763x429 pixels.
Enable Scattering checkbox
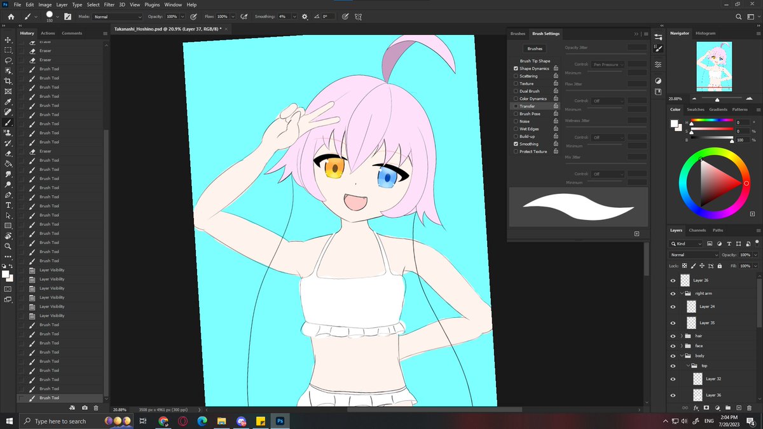point(516,76)
